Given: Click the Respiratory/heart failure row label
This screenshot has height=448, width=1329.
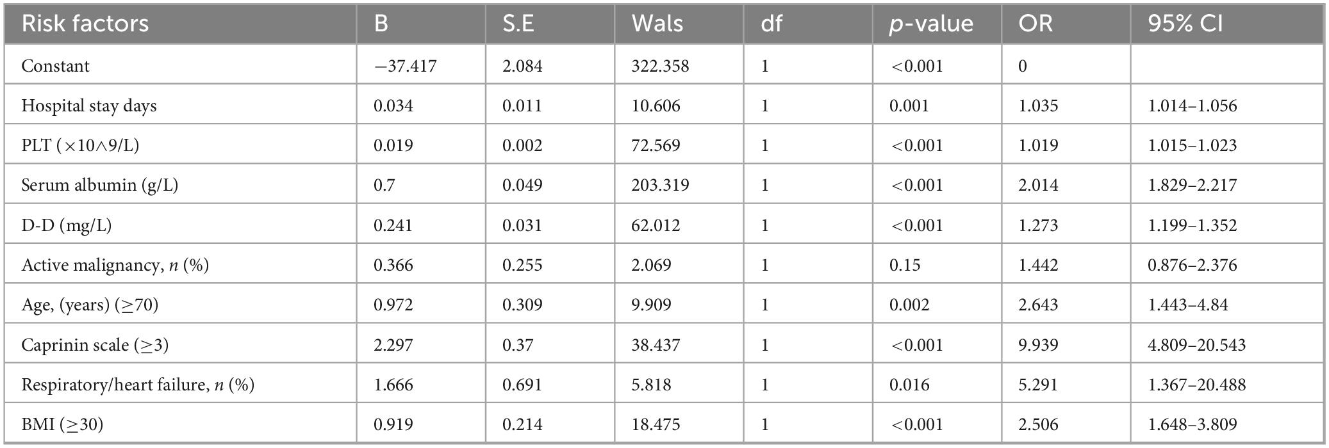Looking at the screenshot, I should tap(138, 385).
